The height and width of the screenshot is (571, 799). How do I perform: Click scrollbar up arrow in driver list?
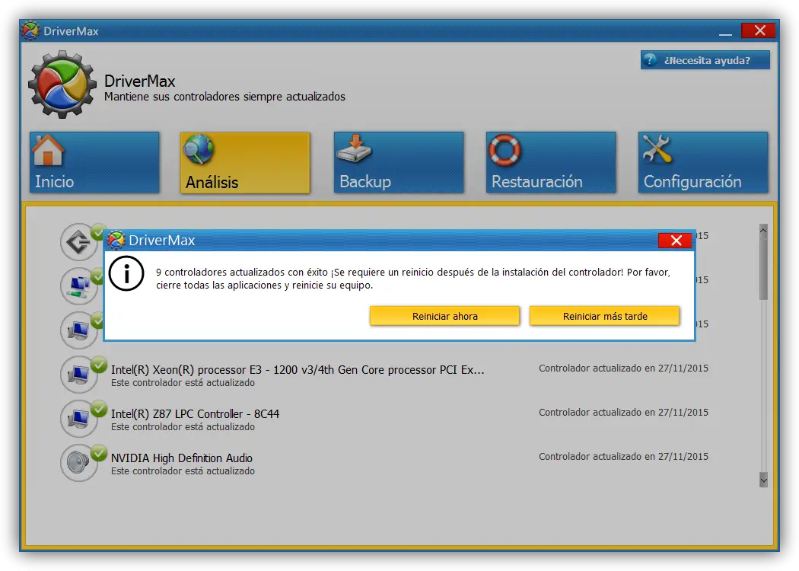pyautogui.click(x=763, y=230)
